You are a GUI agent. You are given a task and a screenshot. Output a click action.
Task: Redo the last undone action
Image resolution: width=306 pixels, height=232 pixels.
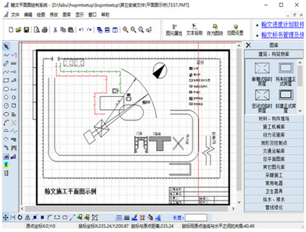(x=89, y=30)
